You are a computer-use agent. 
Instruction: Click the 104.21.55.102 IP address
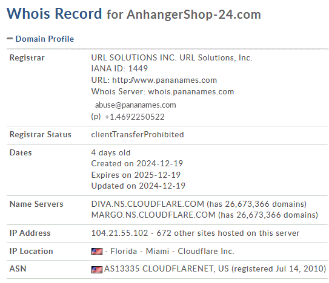tap(119, 233)
